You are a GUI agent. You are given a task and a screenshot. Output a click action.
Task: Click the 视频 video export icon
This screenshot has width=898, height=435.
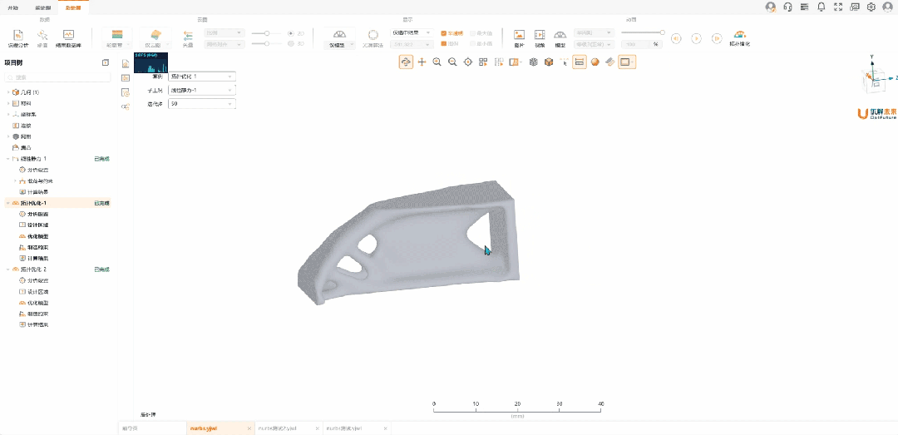[x=540, y=37]
